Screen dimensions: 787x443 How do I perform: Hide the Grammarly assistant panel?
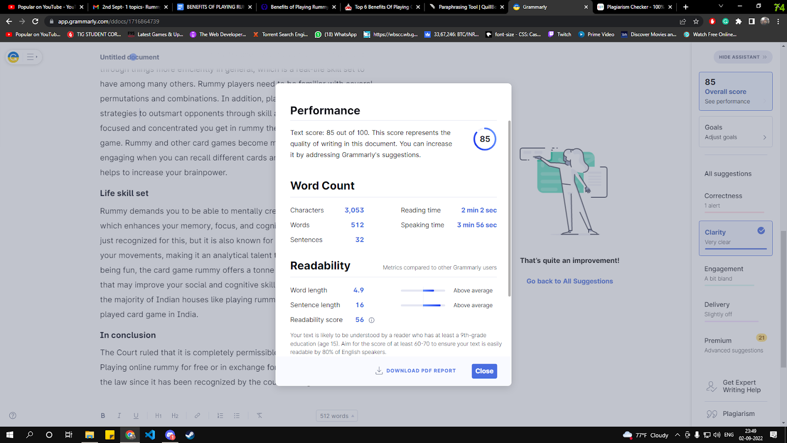743,57
